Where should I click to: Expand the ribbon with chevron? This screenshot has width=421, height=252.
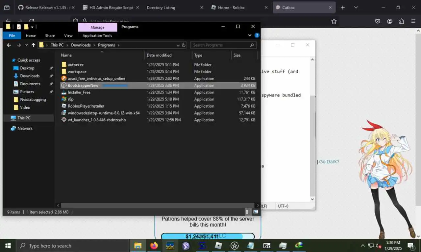click(250, 35)
